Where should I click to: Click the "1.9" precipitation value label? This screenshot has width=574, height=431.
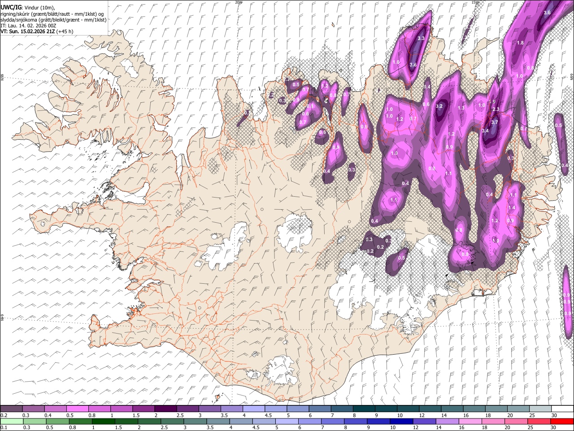(492, 102)
